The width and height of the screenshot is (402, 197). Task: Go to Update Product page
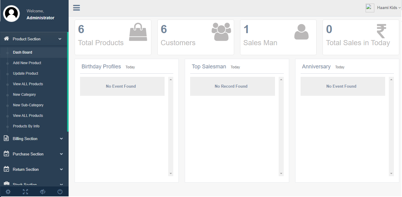click(26, 73)
